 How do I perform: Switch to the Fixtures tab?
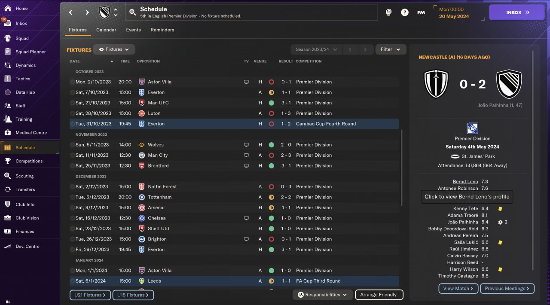click(x=78, y=30)
